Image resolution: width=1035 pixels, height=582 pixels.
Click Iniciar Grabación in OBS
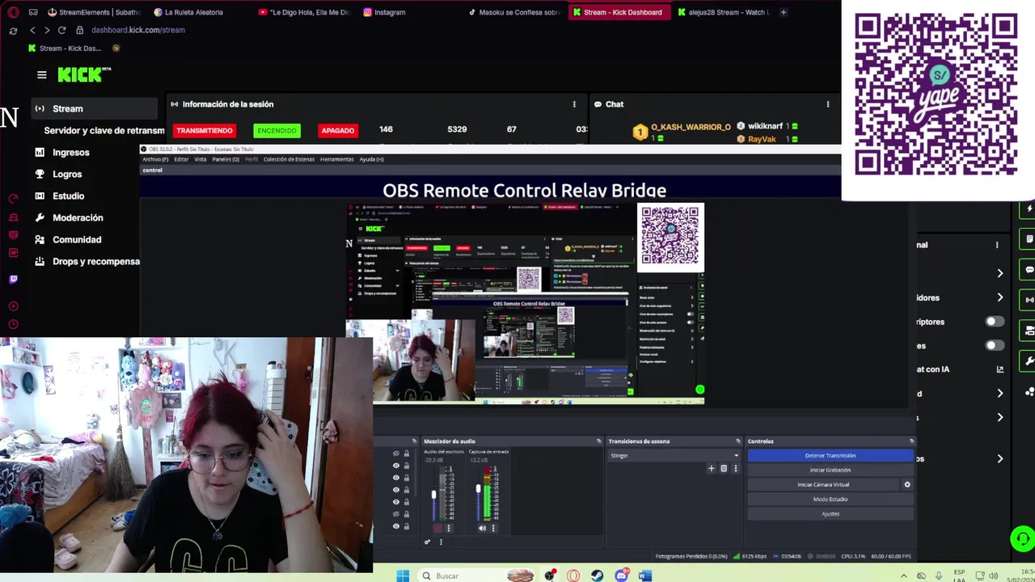[x=830, y=470]
